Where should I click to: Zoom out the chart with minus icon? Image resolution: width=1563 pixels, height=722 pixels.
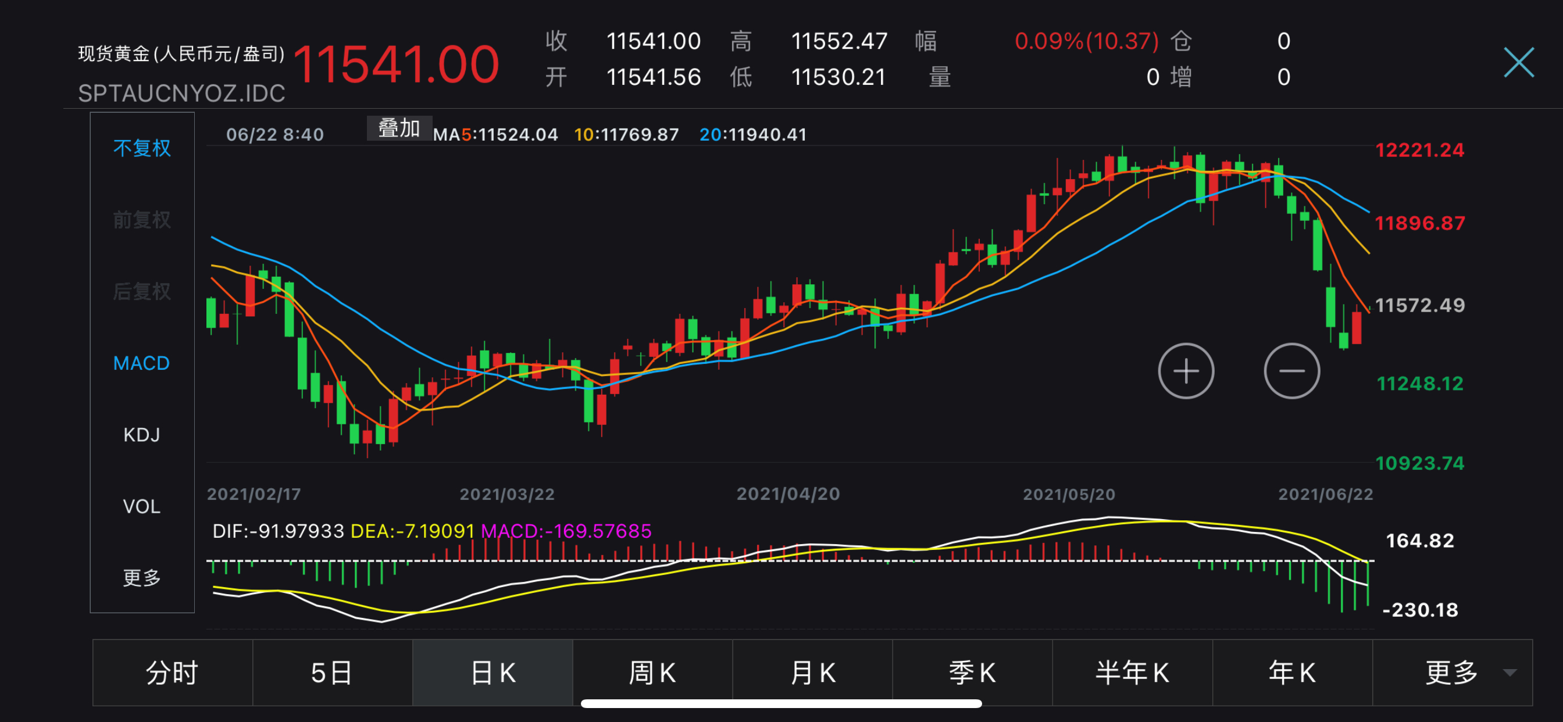tap(1291, 371)
